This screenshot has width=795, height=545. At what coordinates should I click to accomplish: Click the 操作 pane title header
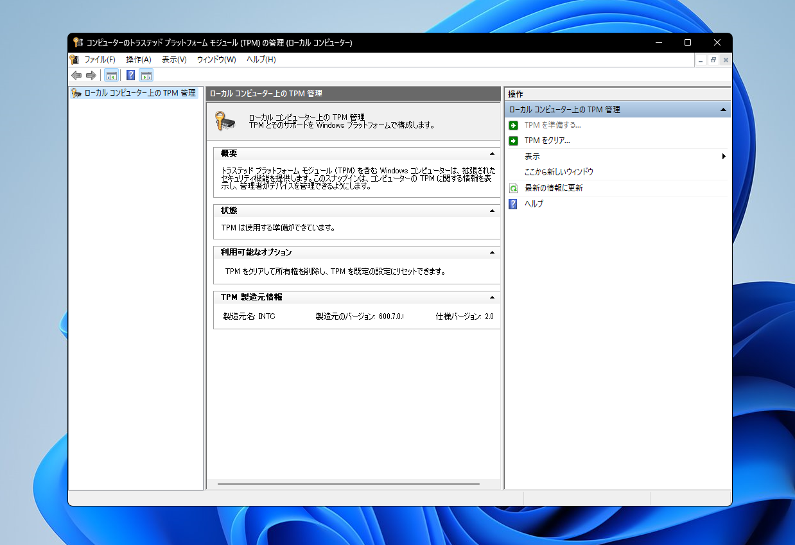coord(618,94)
